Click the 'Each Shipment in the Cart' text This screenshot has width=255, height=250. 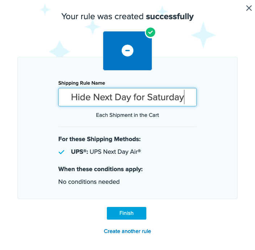click(x=128, y=115)
